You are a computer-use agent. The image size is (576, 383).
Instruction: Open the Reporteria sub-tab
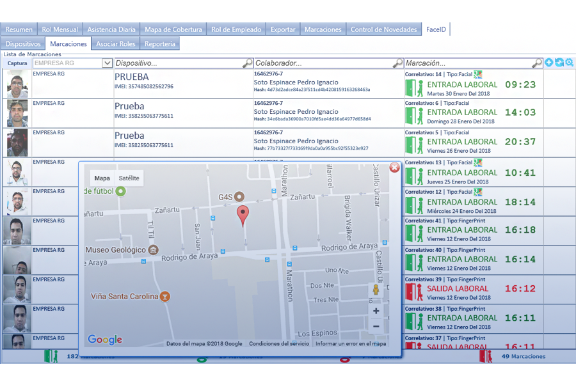pos(159,44)
